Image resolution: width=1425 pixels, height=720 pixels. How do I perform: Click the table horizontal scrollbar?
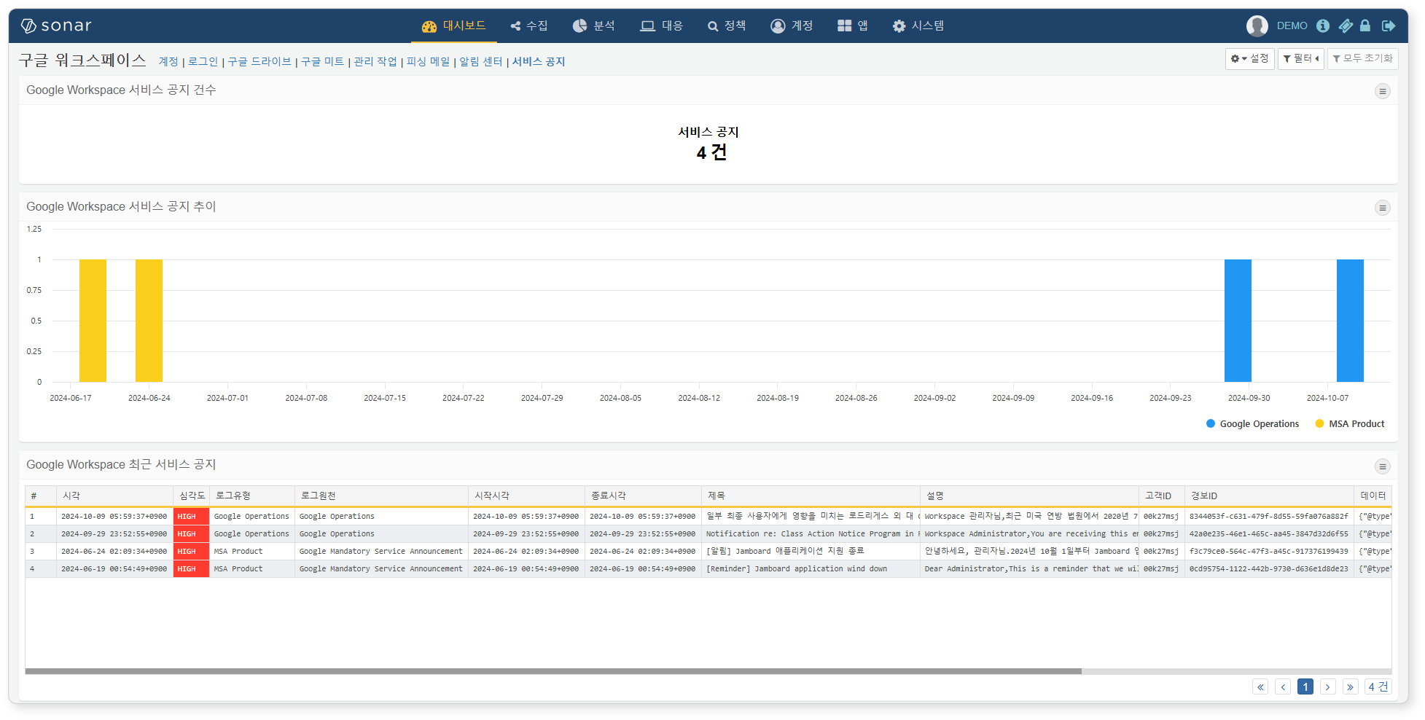point(553,671)
